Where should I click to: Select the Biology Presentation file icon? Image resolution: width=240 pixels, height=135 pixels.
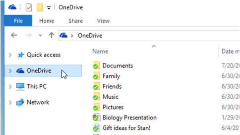[96, 117]
